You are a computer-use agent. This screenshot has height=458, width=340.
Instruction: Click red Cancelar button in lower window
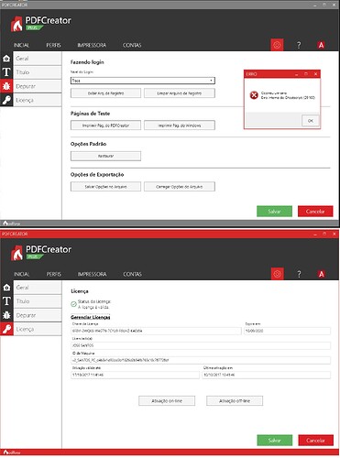click(x=315, y=441)
